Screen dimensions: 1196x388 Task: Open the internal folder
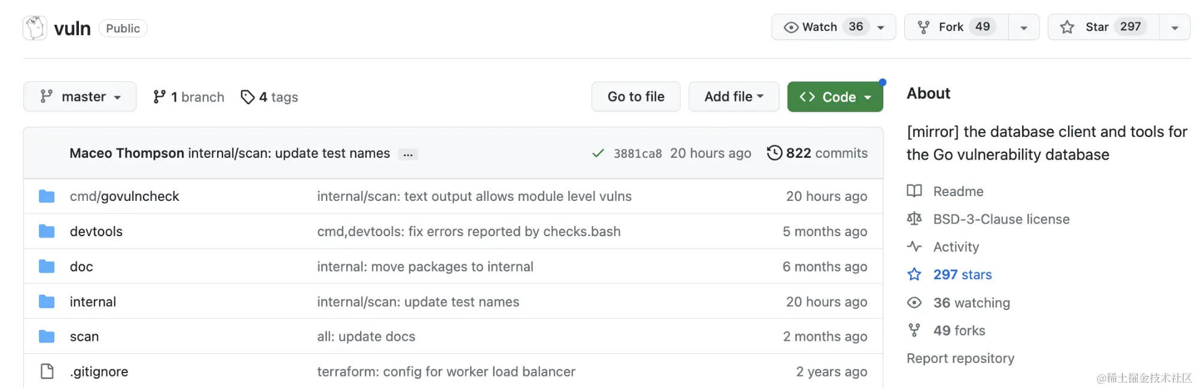(93, 302)
